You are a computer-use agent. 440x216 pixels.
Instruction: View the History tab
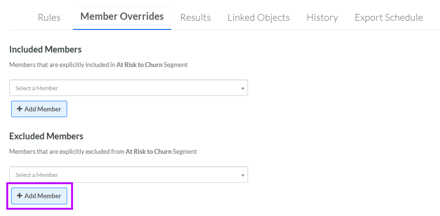322,17
